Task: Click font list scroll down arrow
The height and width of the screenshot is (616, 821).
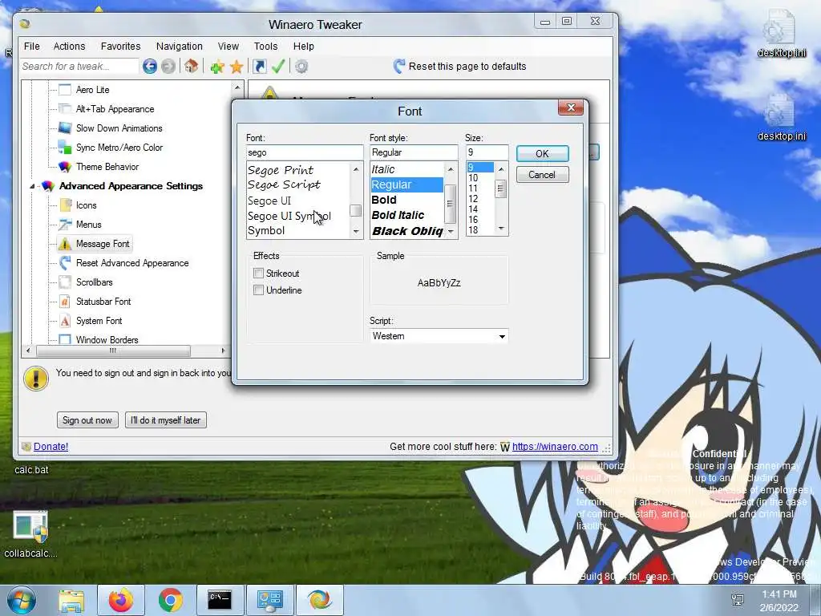Action: click(x=356, y=231)
